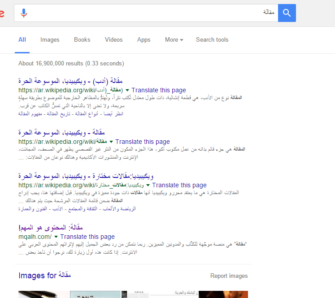Translate this page for second Wikipedia result
335x298 pixels.
tap(143, 142)
